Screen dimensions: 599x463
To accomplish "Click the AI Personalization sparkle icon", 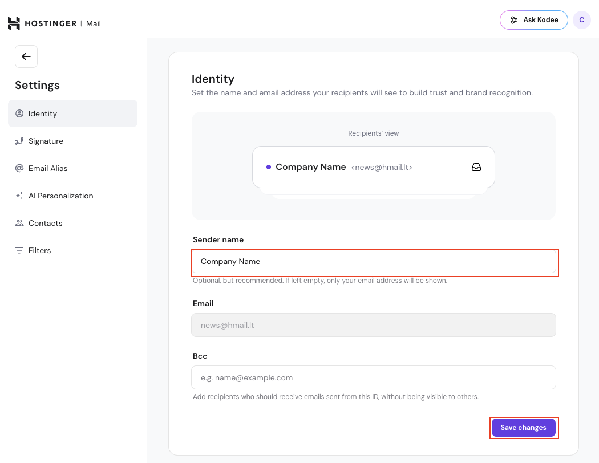I will pos(19,196).
